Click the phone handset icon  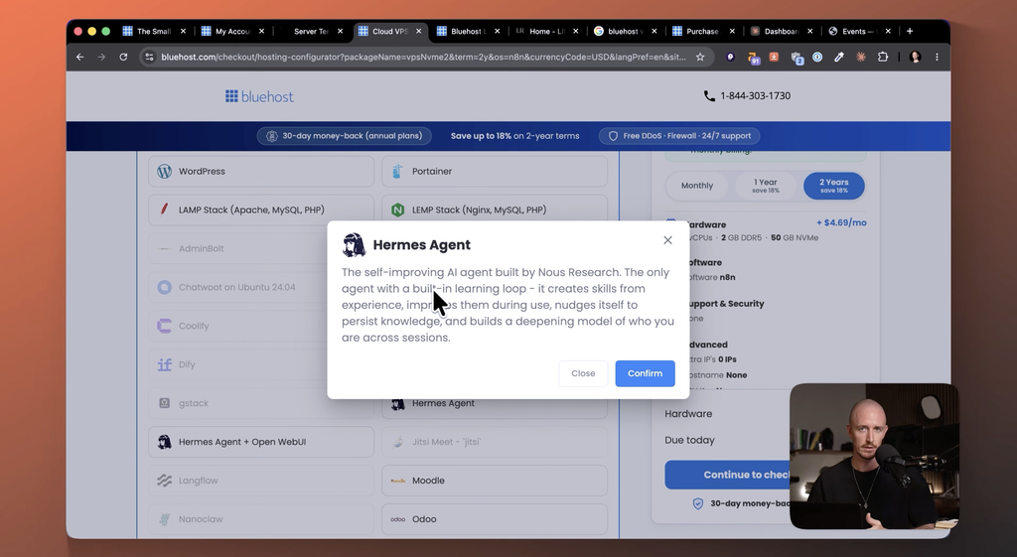pyautogui.click(x=709, y=96)
